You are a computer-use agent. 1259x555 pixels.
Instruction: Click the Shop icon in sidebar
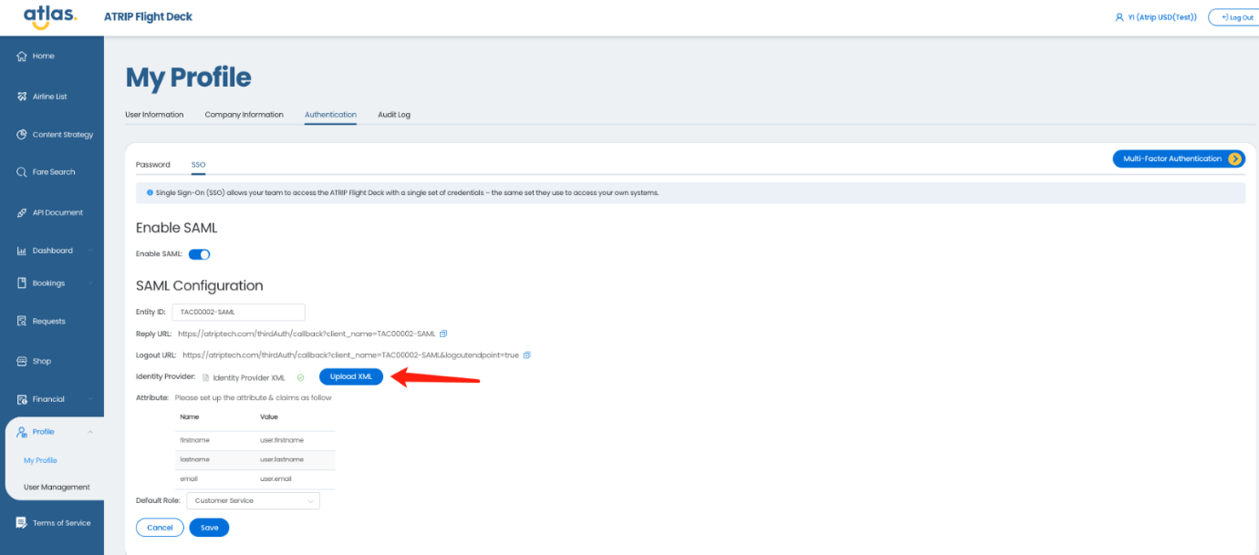[22, 361]
